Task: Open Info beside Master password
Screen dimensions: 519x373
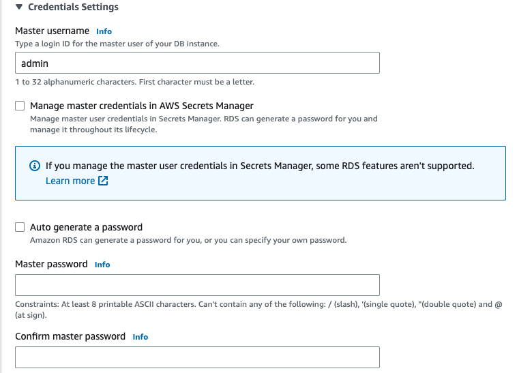Action: point(102,265)
